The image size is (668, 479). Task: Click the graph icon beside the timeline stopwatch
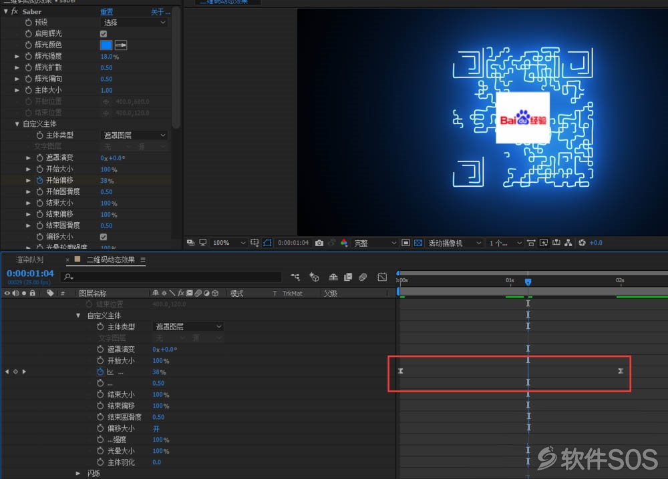(x=110, y=372)
